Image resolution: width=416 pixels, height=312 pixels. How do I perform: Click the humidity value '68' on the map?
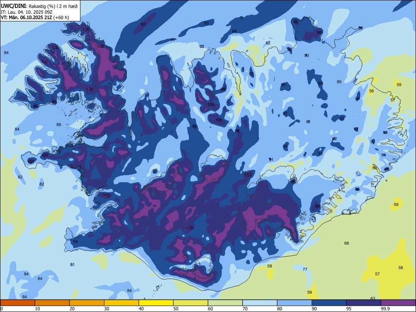347,243
